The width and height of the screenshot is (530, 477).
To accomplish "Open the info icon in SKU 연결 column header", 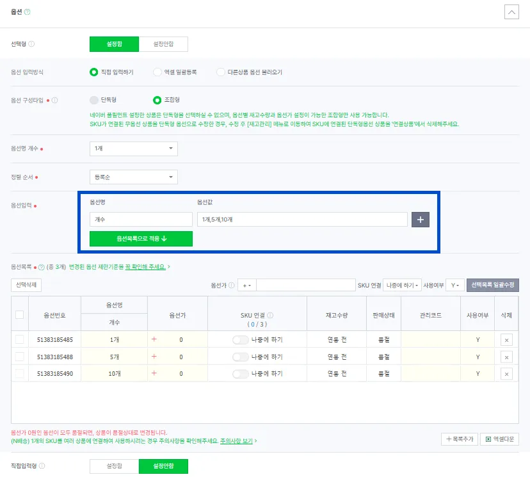I will click(270, 316).
